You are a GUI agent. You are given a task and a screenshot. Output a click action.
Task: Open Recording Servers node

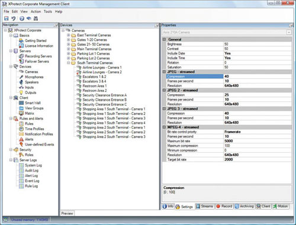coord(38,56)
